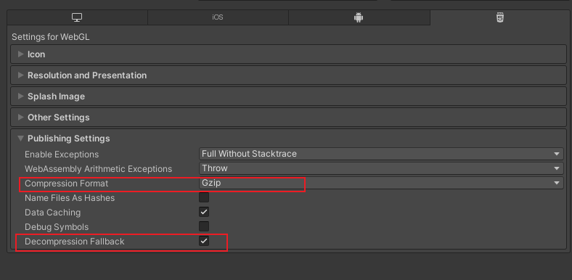Enable the Debug Symbols checkbox
The height and width of the screenshot is (280, 572).
tap(204, 226)
